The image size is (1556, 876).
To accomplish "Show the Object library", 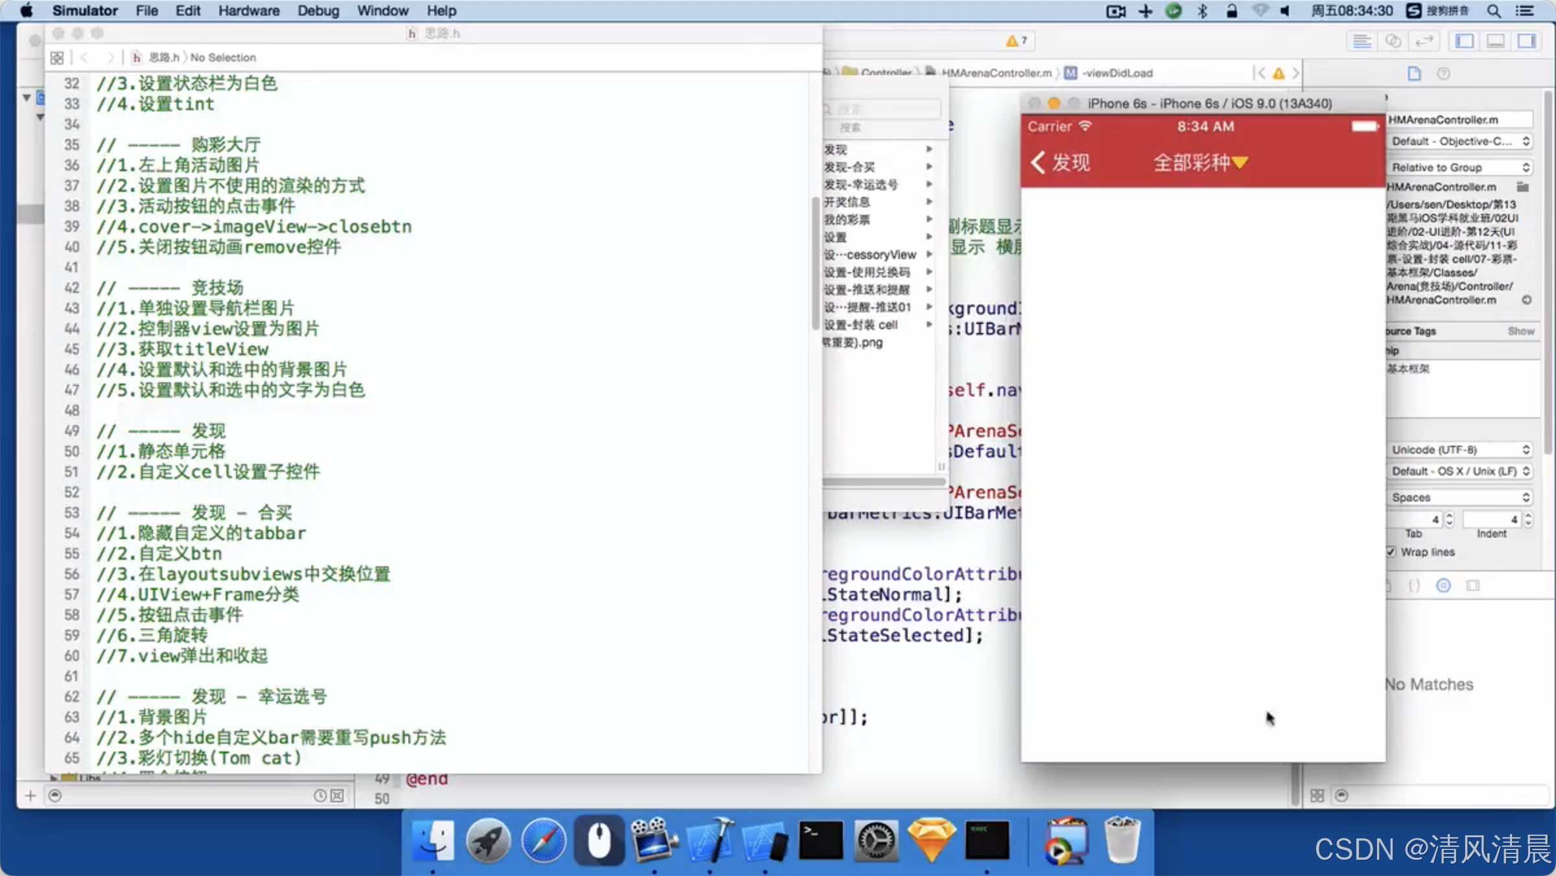I will pos(1443,586).
